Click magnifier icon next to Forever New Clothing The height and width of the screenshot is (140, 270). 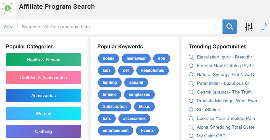[191, 66]
